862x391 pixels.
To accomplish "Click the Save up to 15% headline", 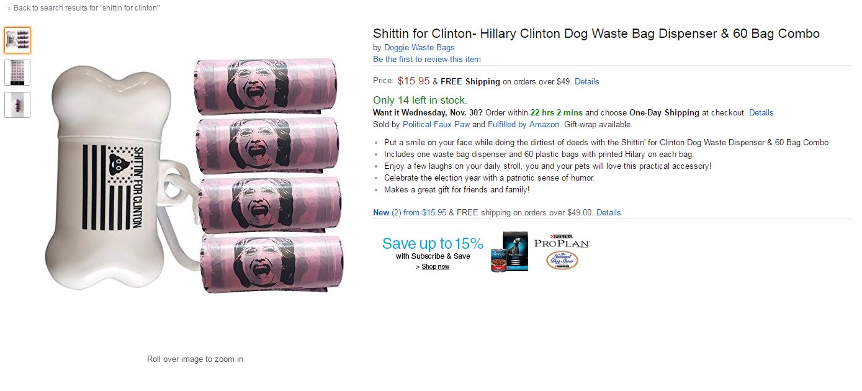I will [433, 243].
